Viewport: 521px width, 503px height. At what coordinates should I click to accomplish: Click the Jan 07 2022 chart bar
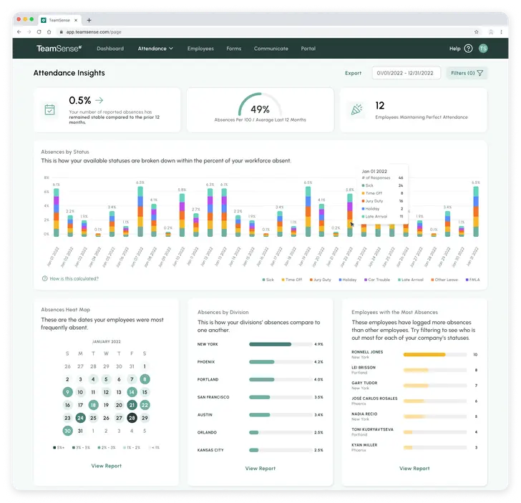(x=140, y=211)
